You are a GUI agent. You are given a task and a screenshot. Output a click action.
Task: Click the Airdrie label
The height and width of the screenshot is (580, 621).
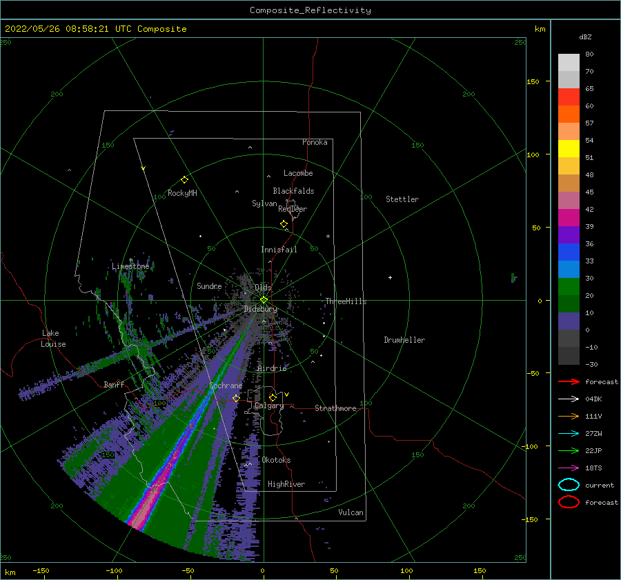pyautogui.click(x=272, y=368)
